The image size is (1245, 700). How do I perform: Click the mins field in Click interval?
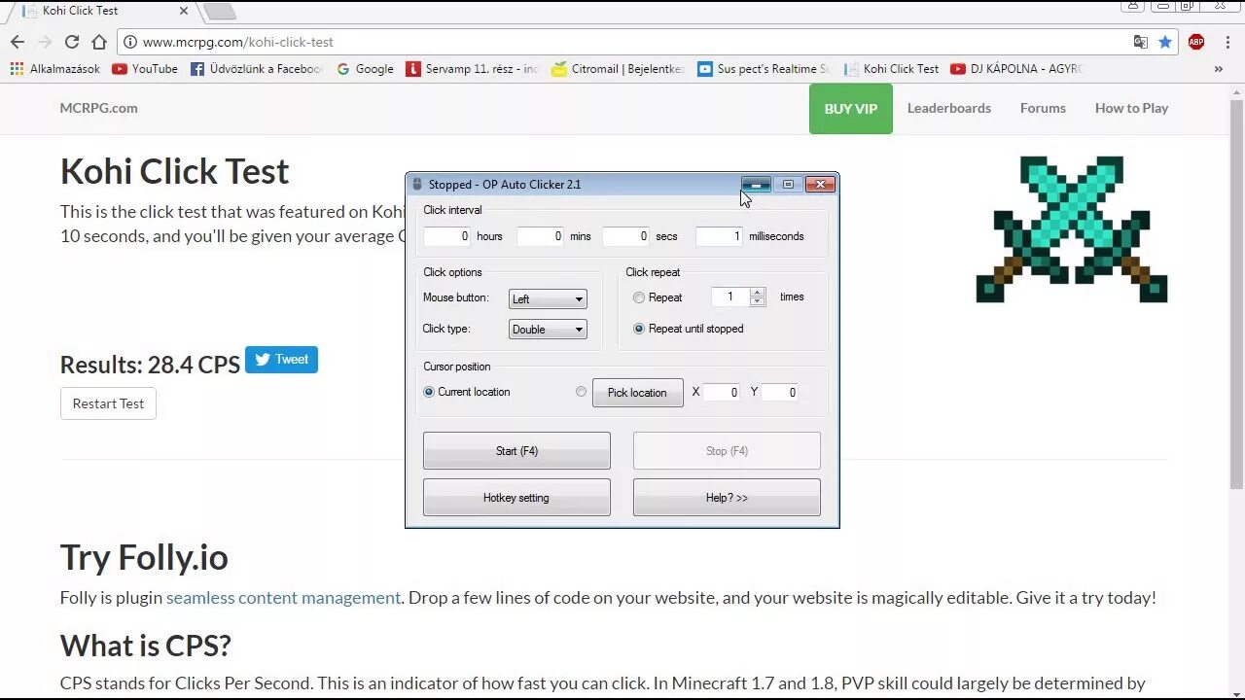pos(540,236)
